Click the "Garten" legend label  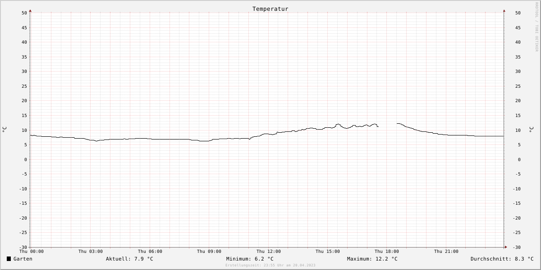click(23, 259)
